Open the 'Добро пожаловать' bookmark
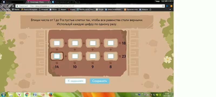Screen dimensions: 216x97 pos(113,10)
